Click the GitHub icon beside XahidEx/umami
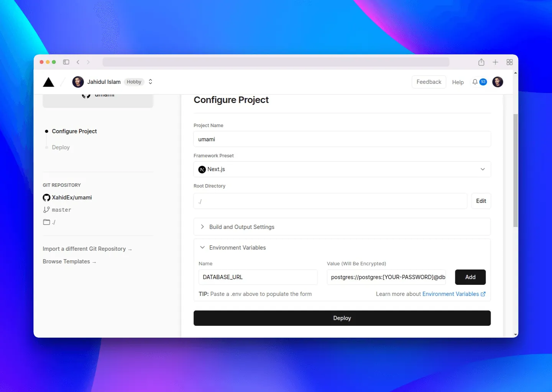This screenshot has height=392, width=552. point(46,198)
